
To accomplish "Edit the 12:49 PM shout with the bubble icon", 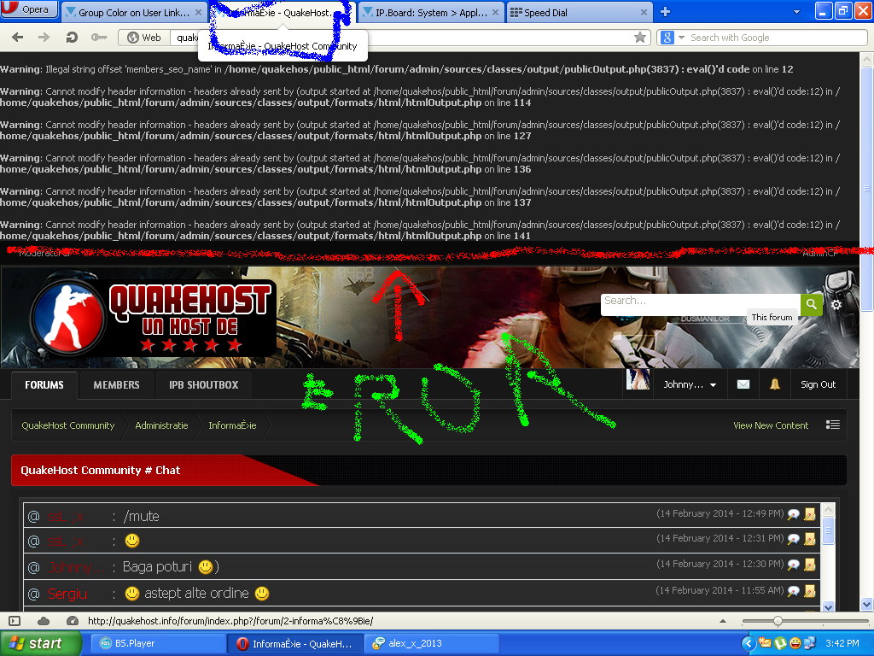I will coord(793,515).
